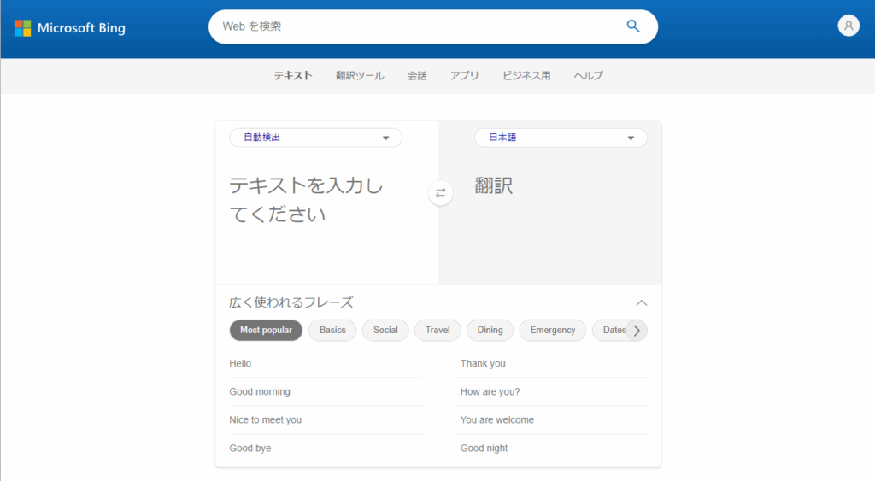Click the magnifying glass search icon
Image resolution: width=875 pixels, height=481 pixels.
pyautogui.click(x=633, y=26)
